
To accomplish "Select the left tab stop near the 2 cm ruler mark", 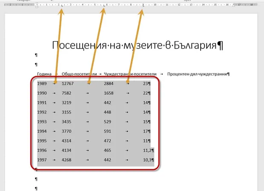I will pyautogui.click(x=62, y=6).
